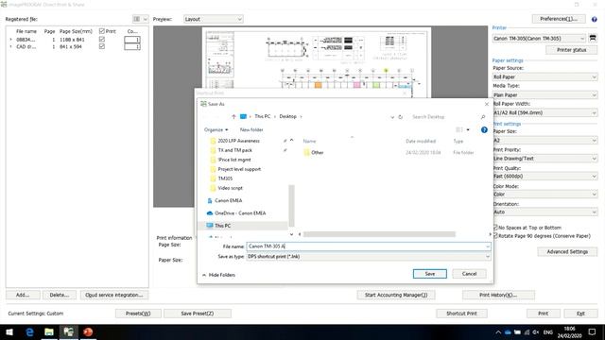Screen dimensions: 605x340
Task: Uncheck print for the 08834 file
Action: pos(102,40)
